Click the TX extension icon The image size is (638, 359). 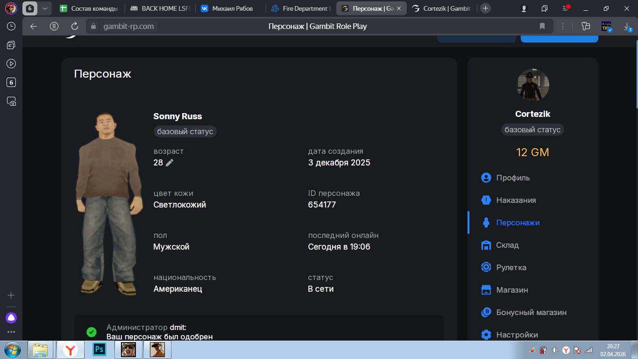click(x=606, y=26)
